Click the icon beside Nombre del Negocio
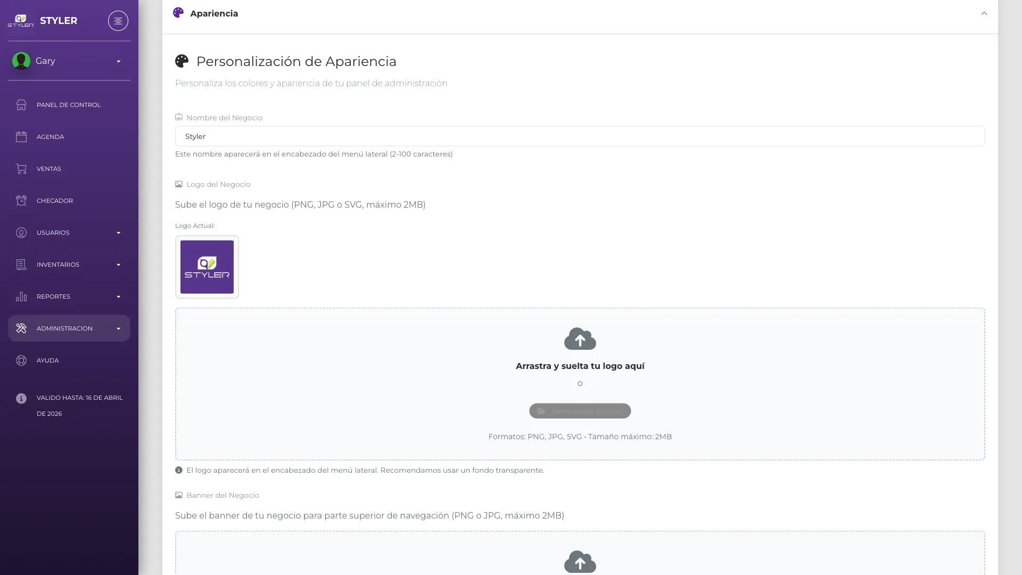The height and width of the screenshot is (575, 1022). [x=179, y=117]
